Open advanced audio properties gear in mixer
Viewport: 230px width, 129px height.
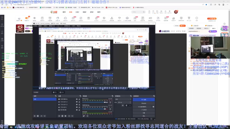pos(84,116)
